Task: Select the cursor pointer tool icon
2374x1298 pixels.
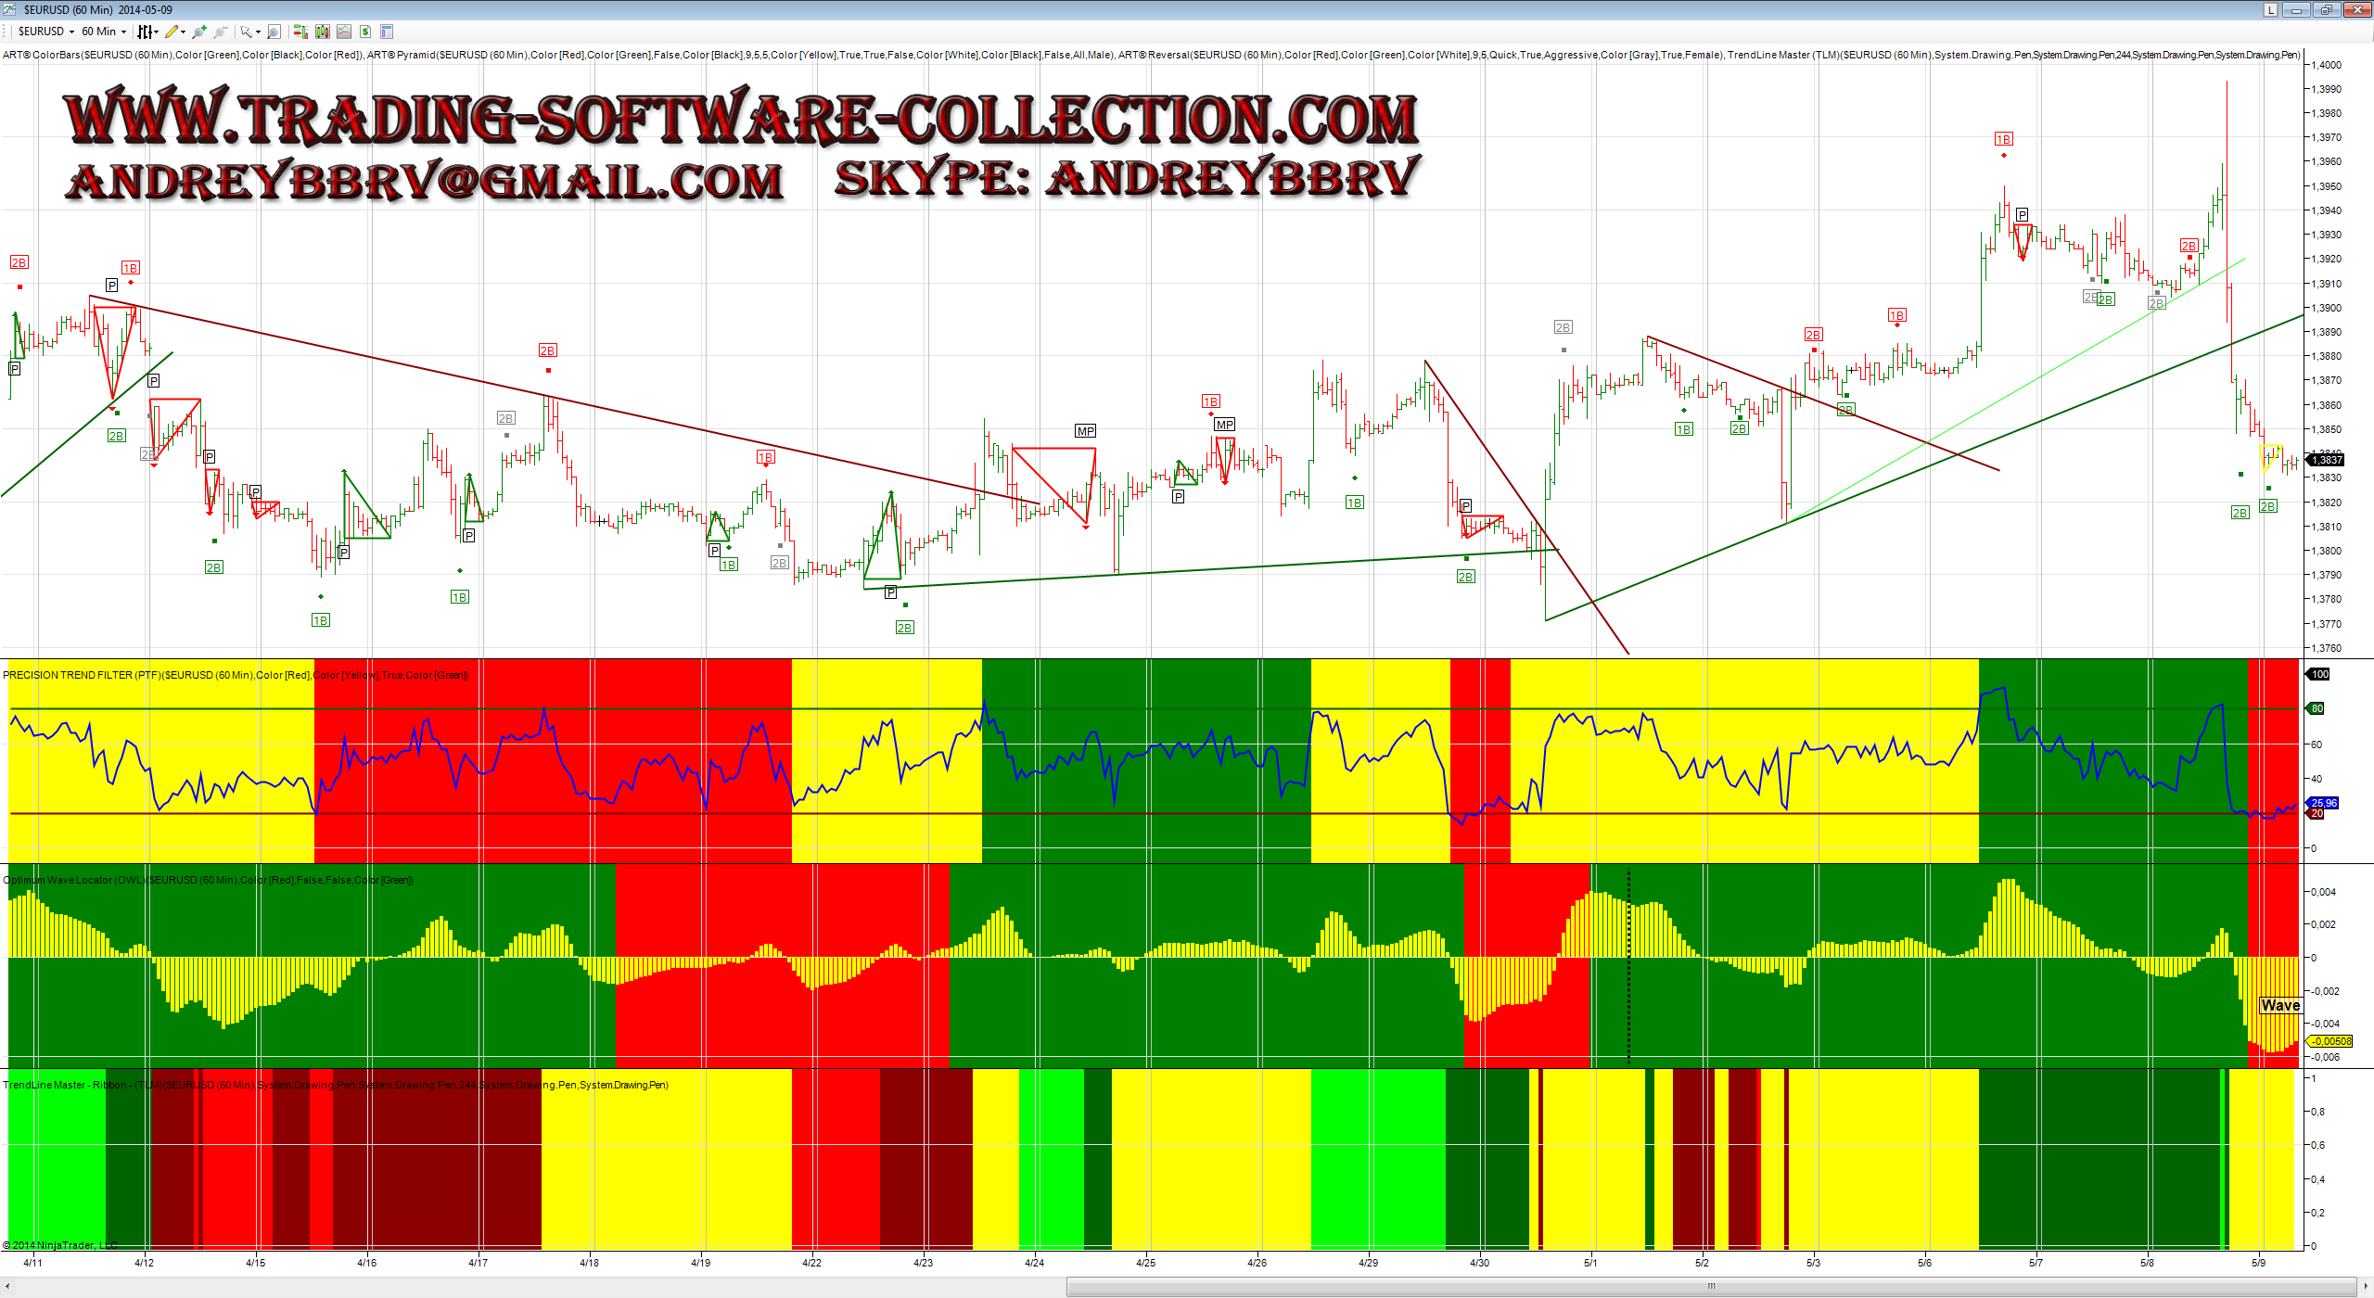Action: 248,32
